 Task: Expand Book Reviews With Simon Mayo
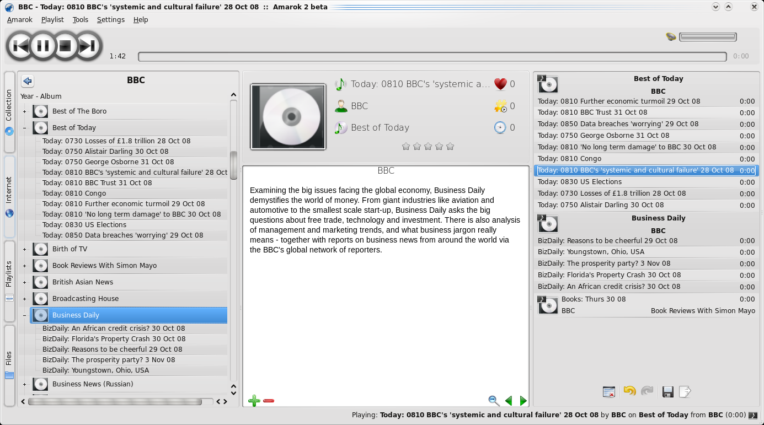point(24,266)
